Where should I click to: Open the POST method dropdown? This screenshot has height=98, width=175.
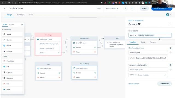coord(133,35)
